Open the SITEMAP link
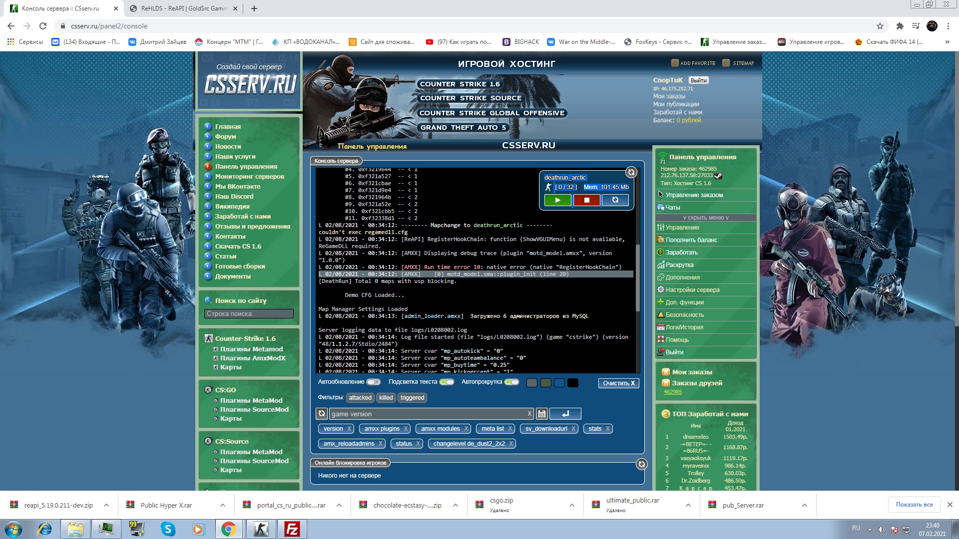 738,63
